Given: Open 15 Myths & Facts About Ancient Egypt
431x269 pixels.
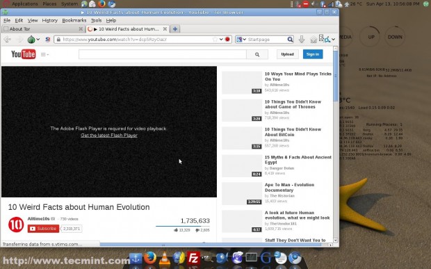Looking at the screenshot, I should click(x=298, y=160).
